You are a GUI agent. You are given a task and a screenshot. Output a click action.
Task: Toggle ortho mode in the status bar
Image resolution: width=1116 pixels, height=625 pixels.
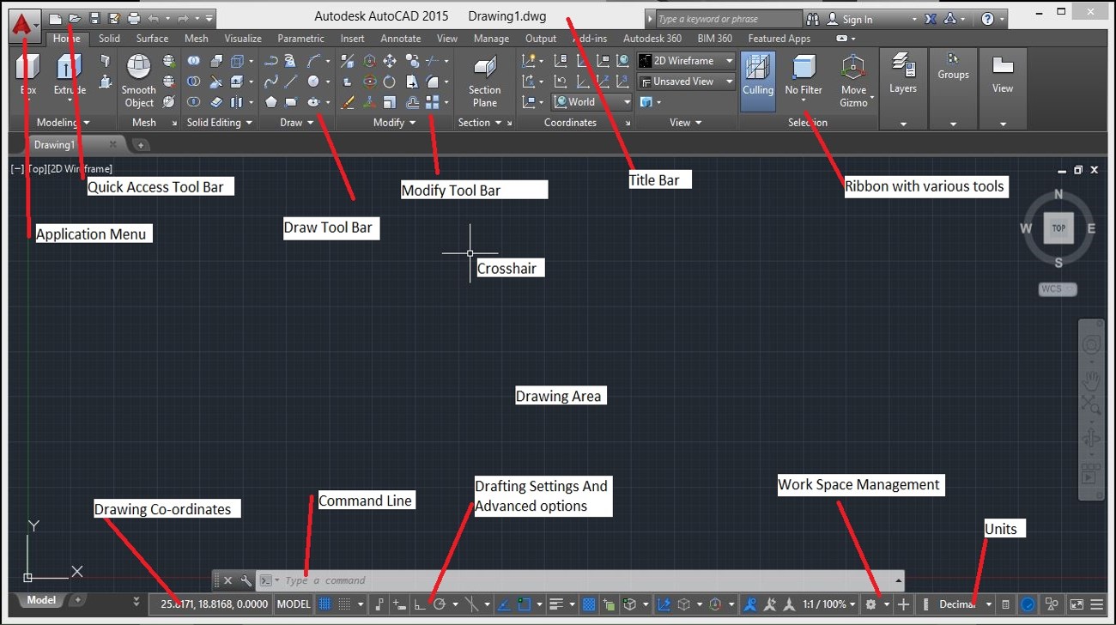click(420, 604)
